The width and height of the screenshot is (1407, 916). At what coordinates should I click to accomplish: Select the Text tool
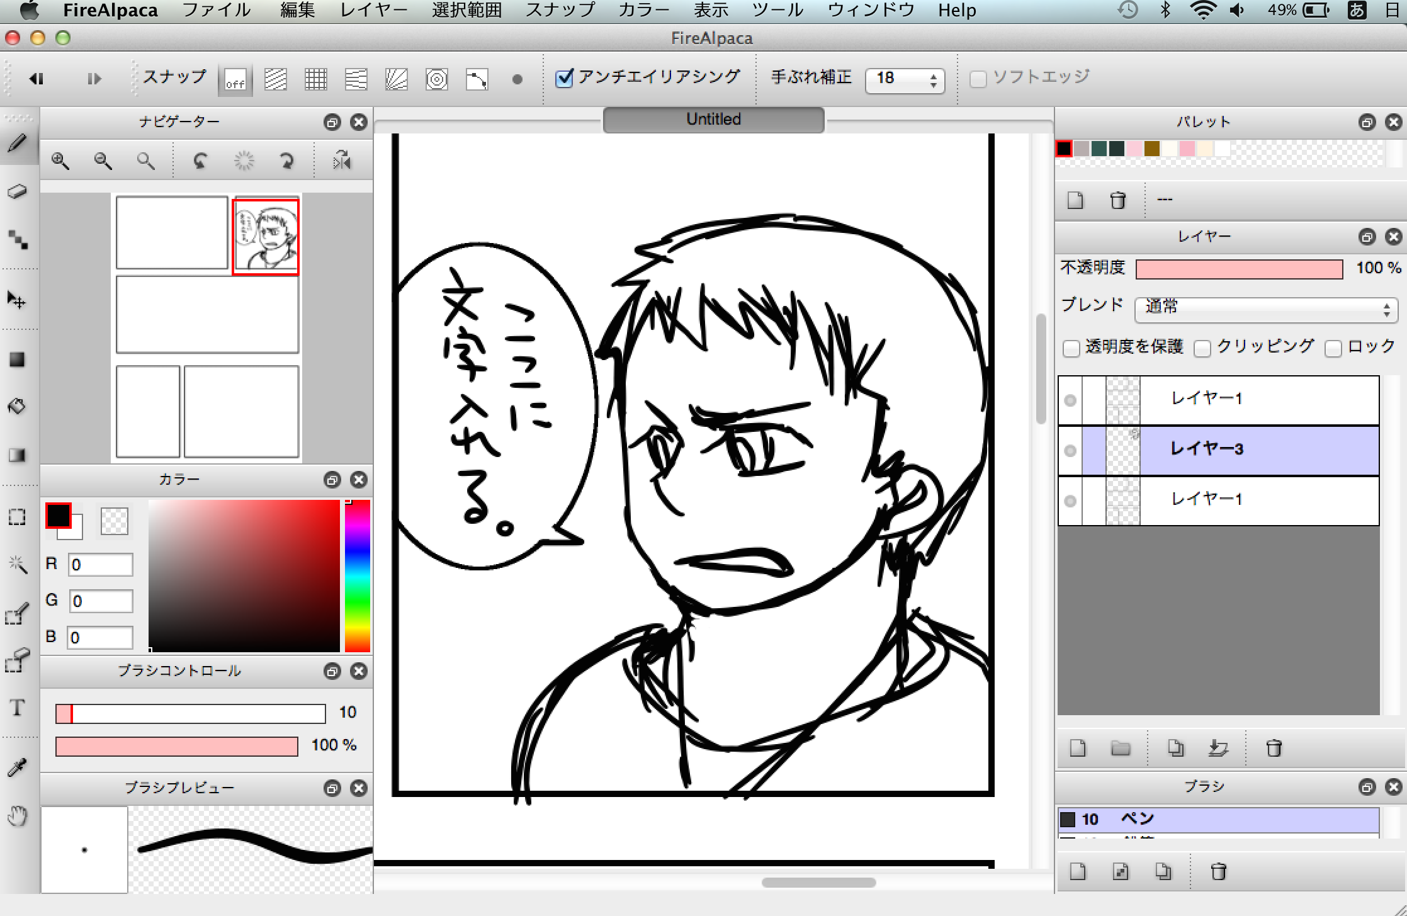click(x=17, y=708)
